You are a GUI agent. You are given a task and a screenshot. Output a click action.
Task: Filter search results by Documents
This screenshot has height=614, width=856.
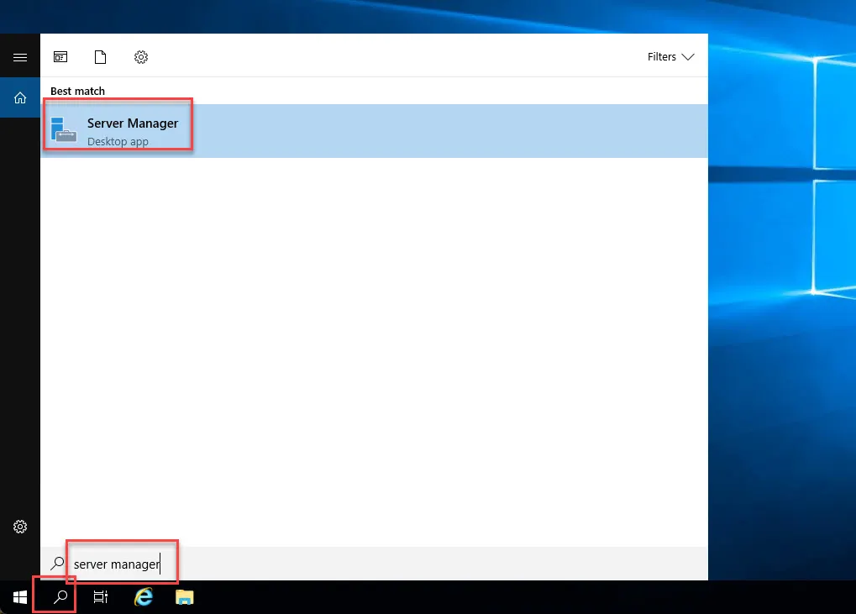(x=100, y=57)
